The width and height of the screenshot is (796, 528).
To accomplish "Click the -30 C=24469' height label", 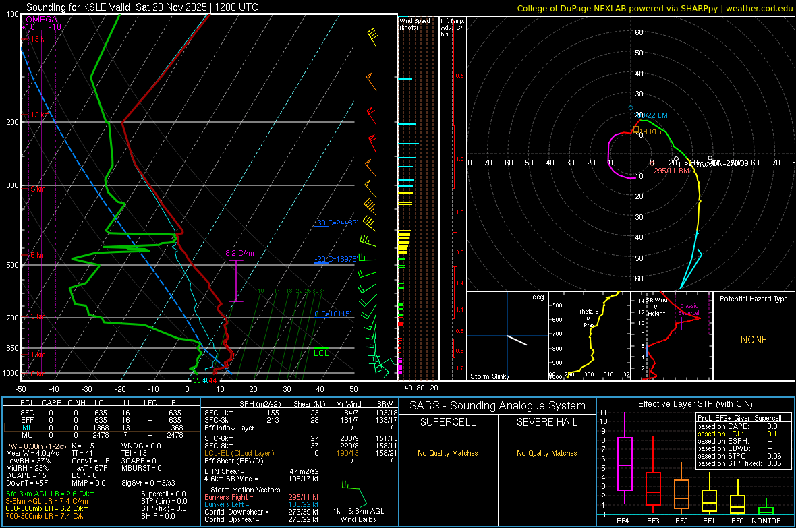I will pyautogui.click(x=335, y=223).
